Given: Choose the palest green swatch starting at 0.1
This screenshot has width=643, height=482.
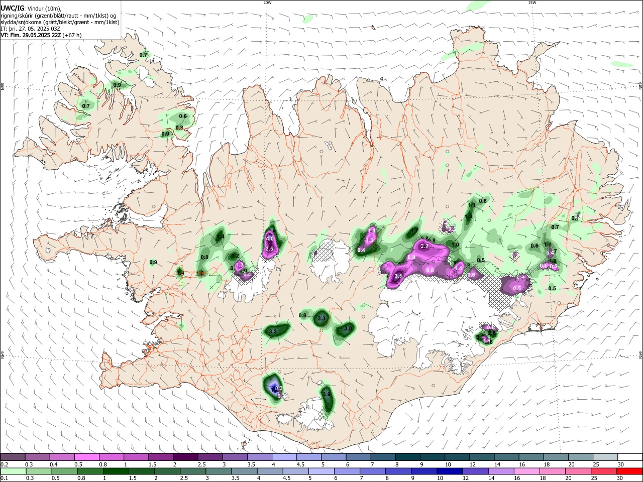Looking at the screenshot, I should (x=13, y=471).
